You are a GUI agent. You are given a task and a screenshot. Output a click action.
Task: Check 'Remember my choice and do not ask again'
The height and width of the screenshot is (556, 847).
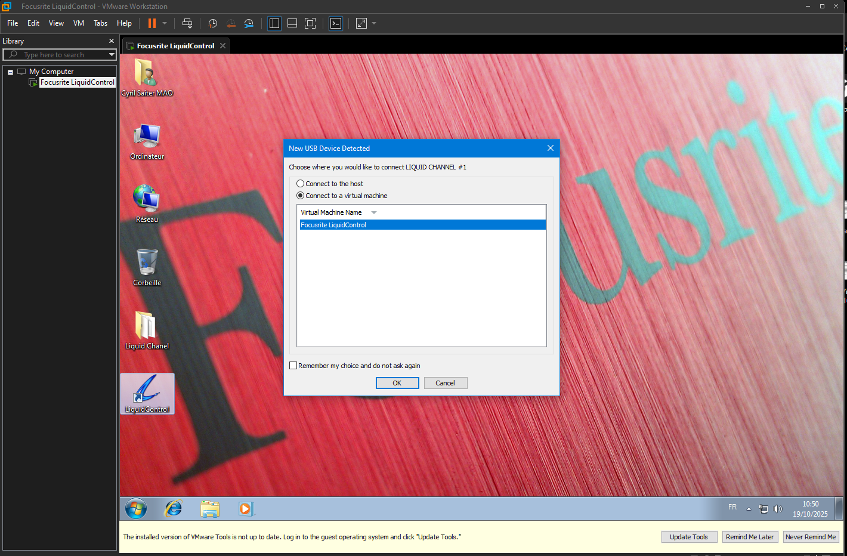(x=293, y=366)
